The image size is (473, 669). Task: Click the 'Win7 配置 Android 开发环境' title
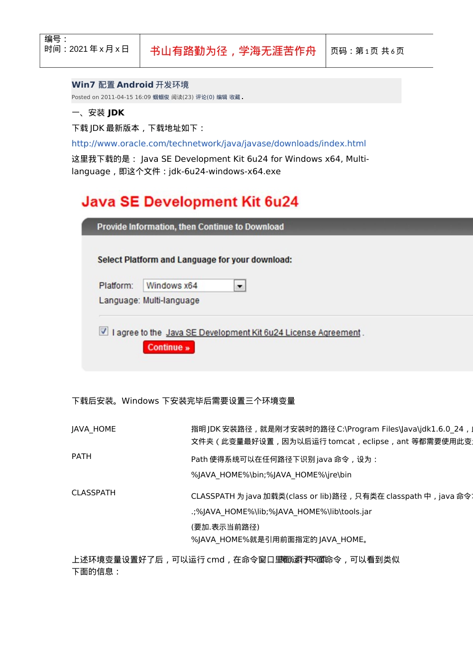click(x=130, y=85)
